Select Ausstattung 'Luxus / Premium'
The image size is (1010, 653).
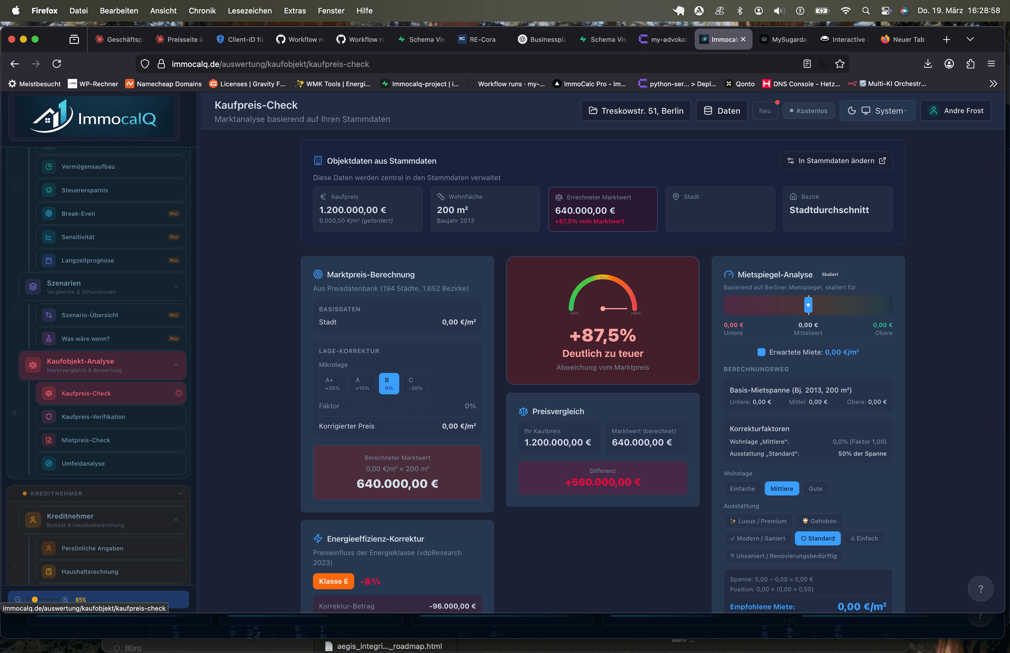click(758, 521)
